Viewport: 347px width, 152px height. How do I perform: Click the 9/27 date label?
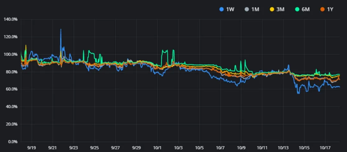click(x=115, y=147)
